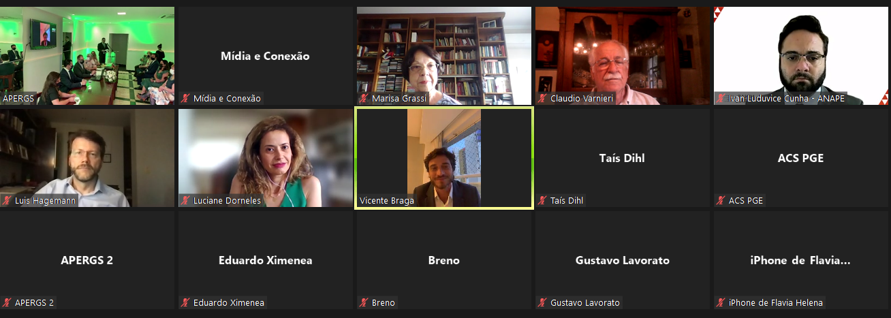The image size is (891, 318).
Task: Select the APERGS conference room video tile
Action: [87, 56]
